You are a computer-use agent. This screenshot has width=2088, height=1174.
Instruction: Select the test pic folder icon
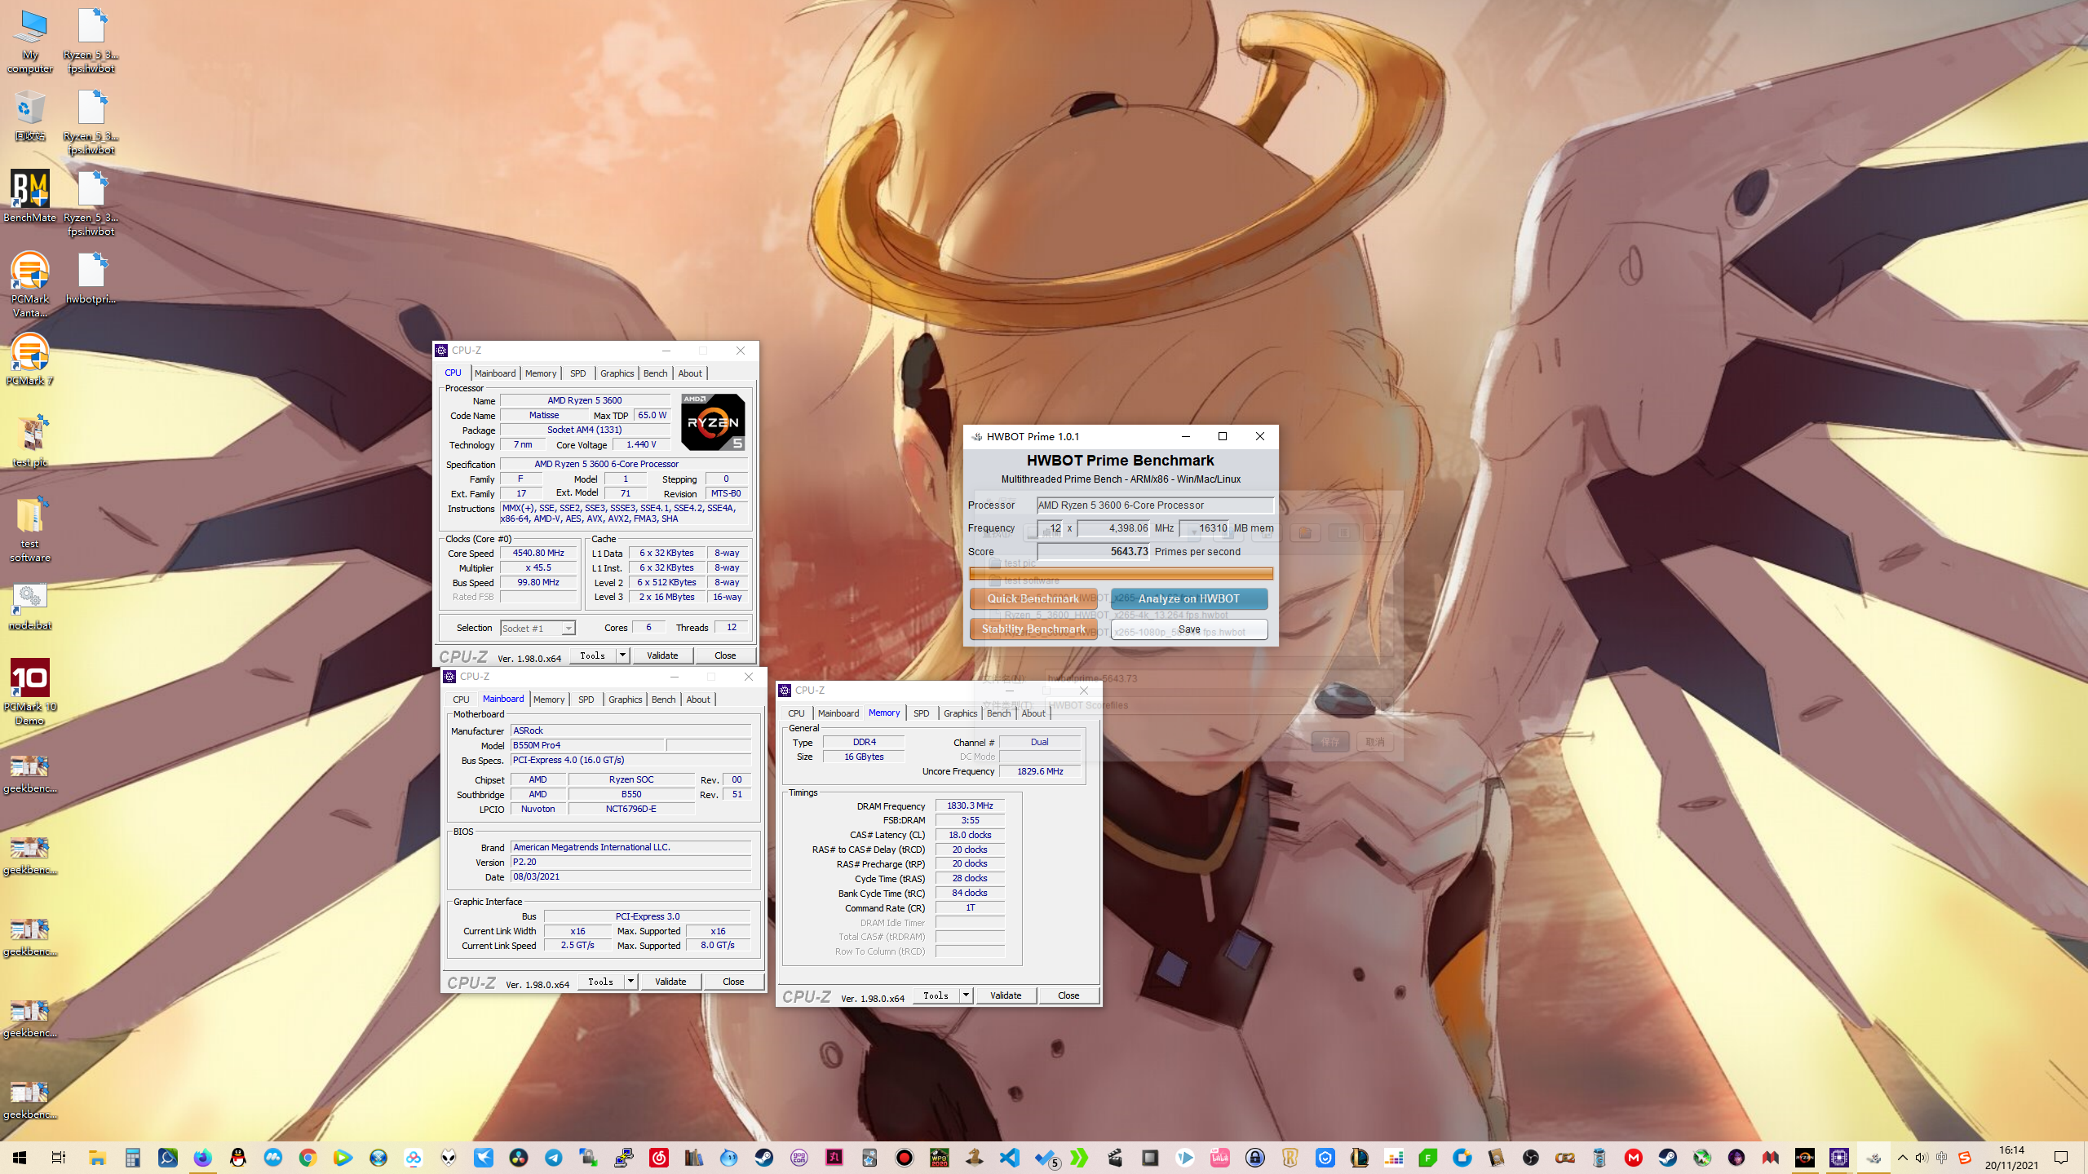[x=30, y=441]
